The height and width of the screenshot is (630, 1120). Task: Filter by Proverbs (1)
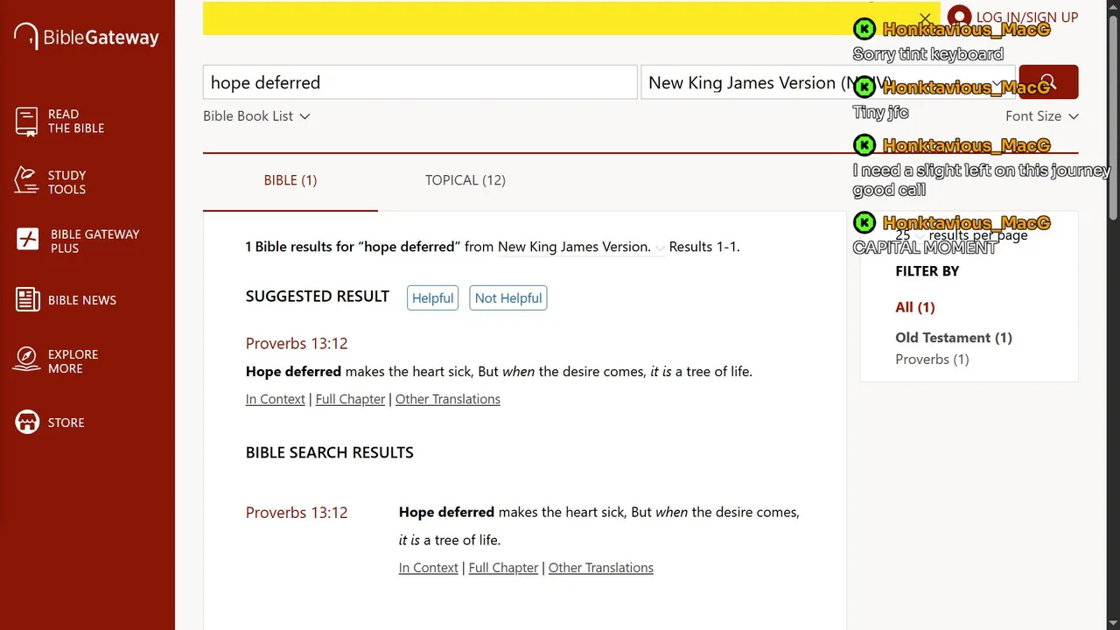click(x=932, y=360)
